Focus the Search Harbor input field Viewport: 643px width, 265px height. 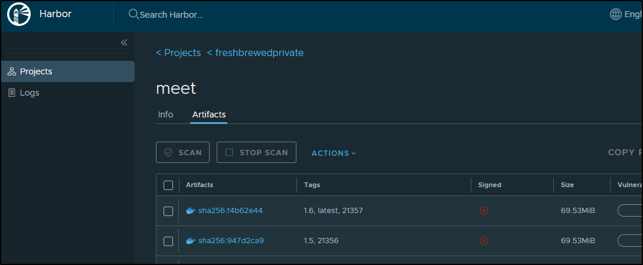[171, 15]
